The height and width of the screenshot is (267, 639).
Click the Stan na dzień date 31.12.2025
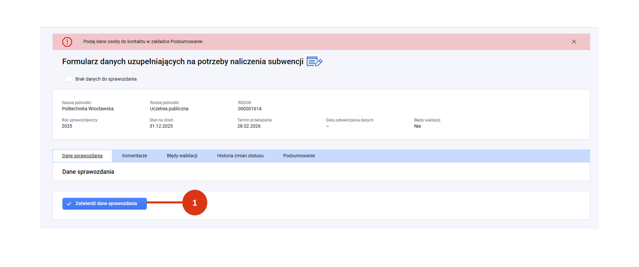pos(161,126)
